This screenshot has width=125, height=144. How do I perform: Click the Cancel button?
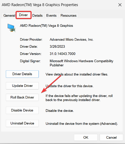(x=111, y=137)
